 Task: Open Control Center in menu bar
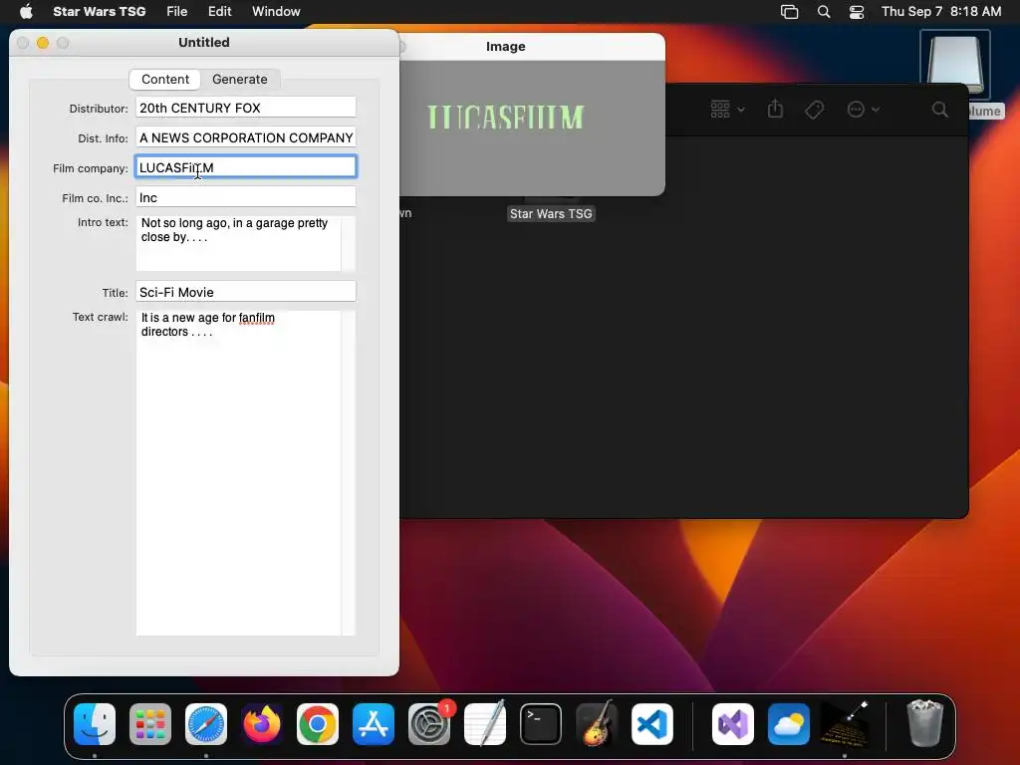pyautogui.click(x=857, y=12)
